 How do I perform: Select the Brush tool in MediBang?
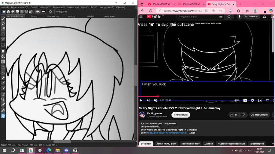(3, 18)
